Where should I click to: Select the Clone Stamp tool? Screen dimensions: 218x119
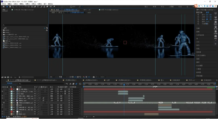click(44, 6)
